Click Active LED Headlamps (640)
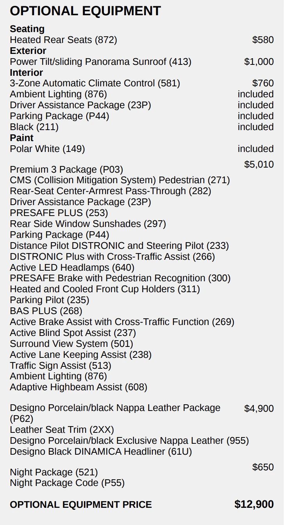Image resolution: width=285 pixels, height=525 pixels. (x=72, y=268)
